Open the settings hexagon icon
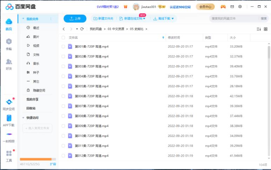This screenshot has width=271, height=170. 240,7
